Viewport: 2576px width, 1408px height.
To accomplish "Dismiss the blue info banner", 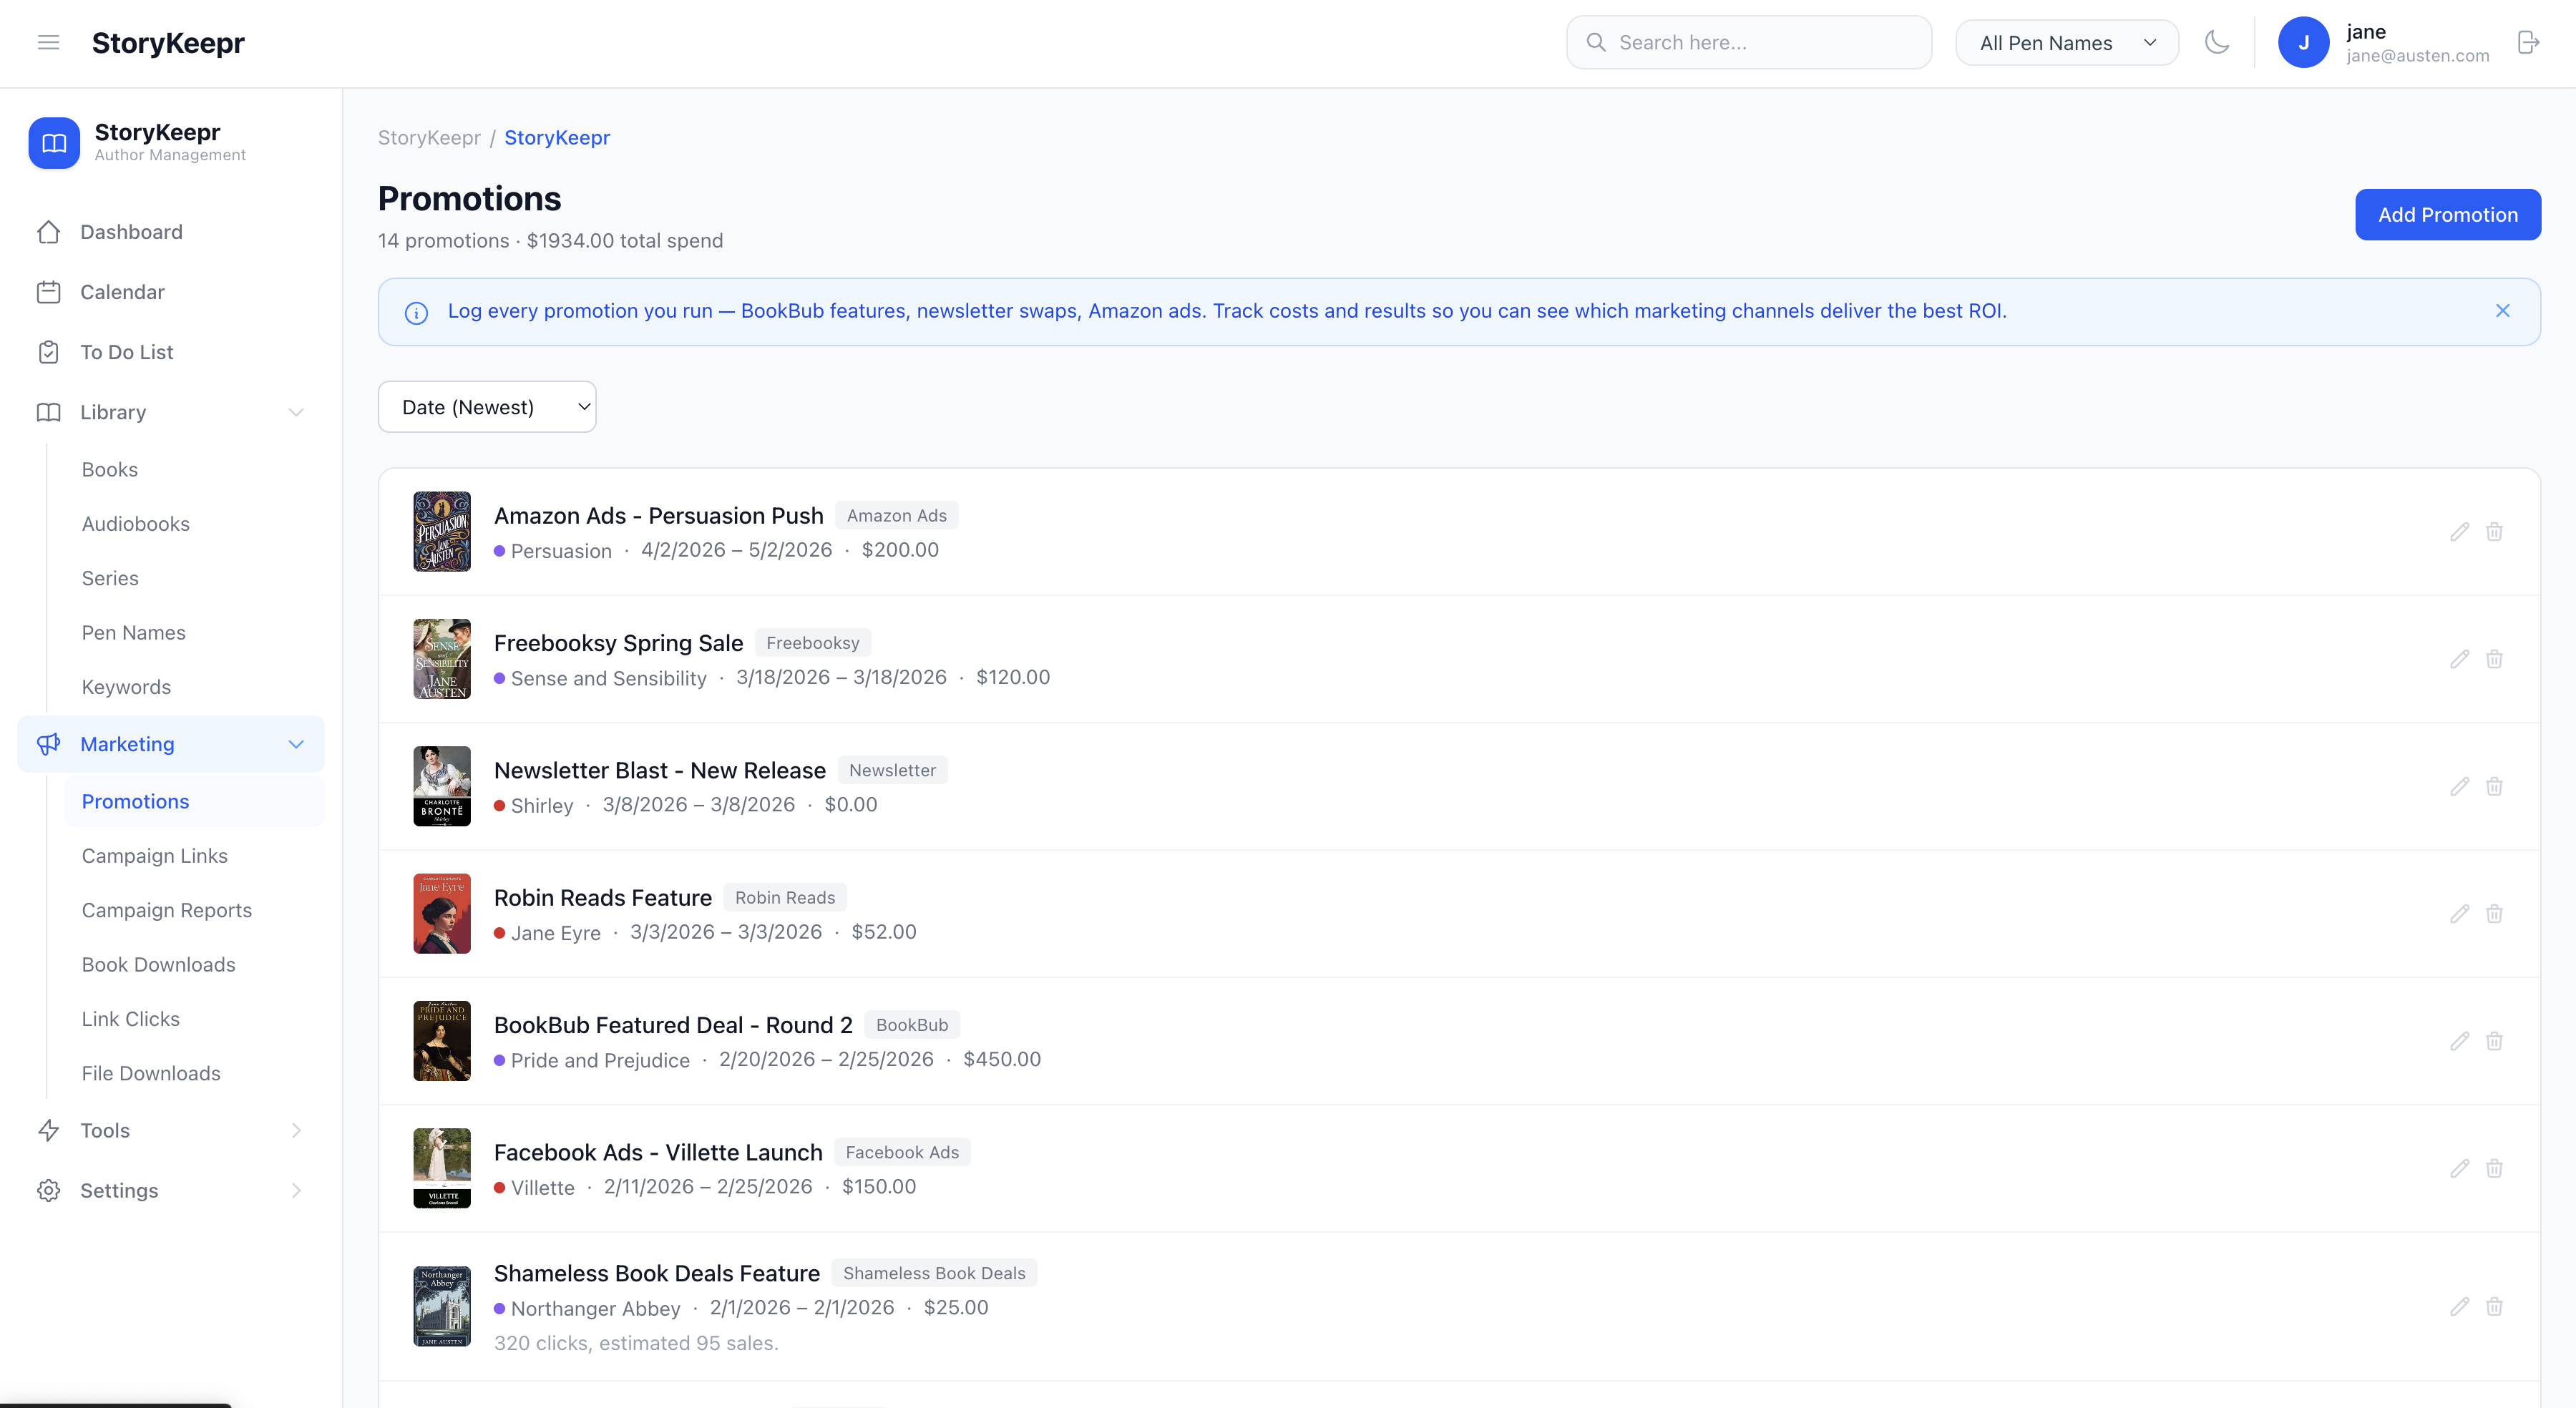I will (2502, 311).
